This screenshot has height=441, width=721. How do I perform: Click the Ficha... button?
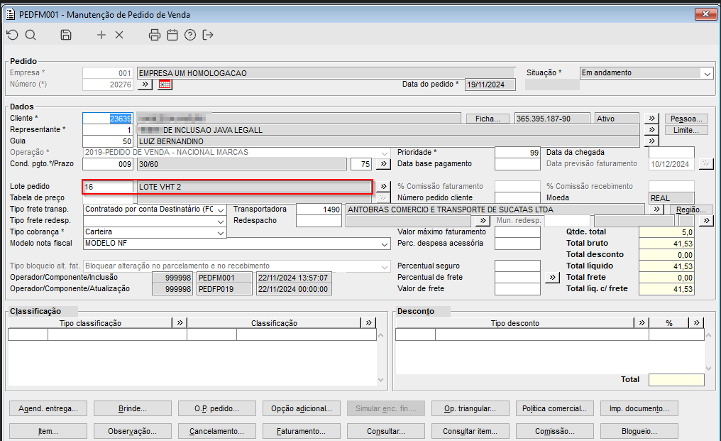pos(488,119)
